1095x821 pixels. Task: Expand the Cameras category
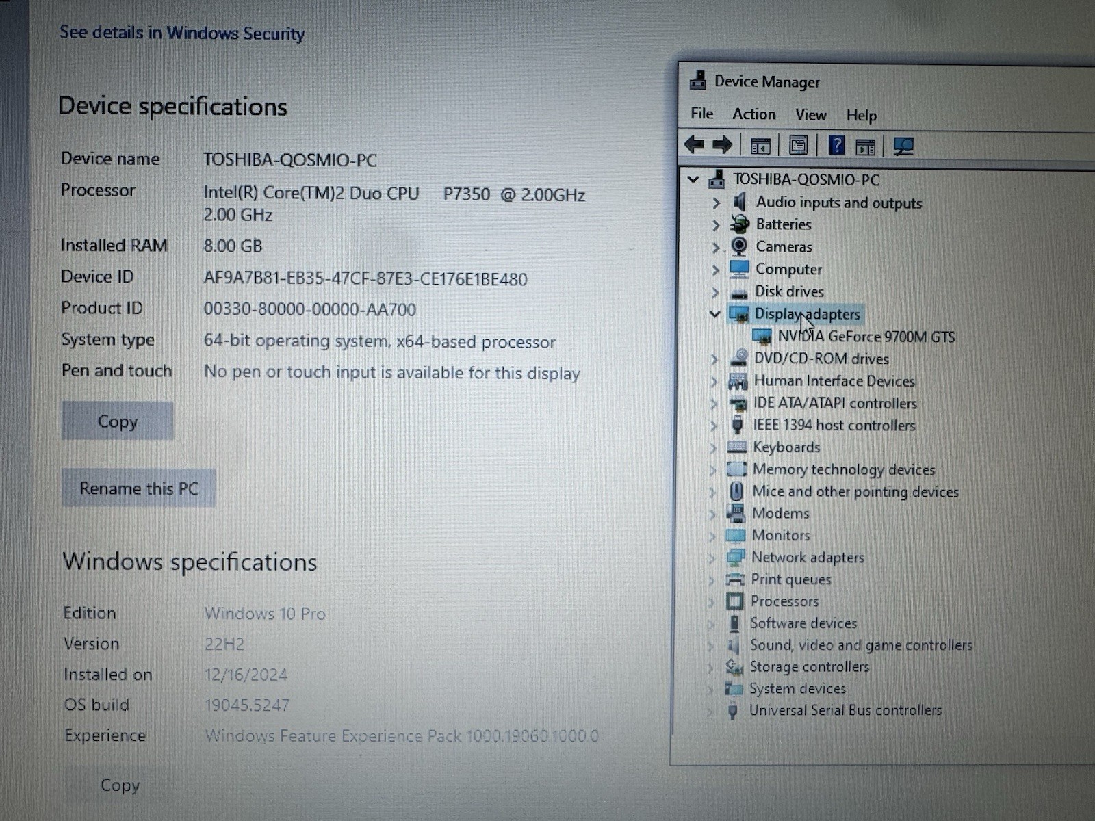pyautogui.click(x=716, y=247)
